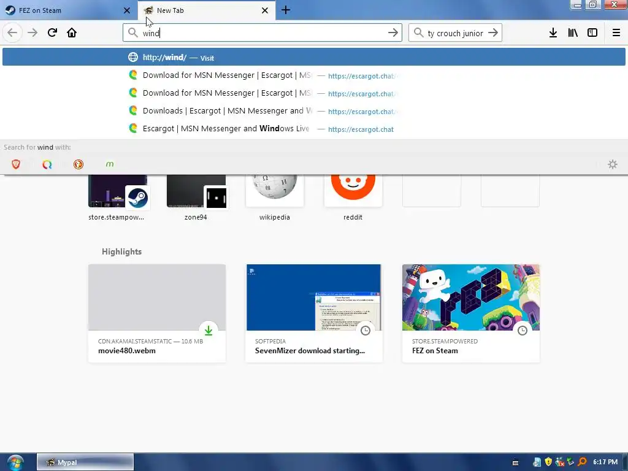The height and width of the screenshot is (471, 628).
Task: Click the forward navigation arrow
Action: click(33, 33)
